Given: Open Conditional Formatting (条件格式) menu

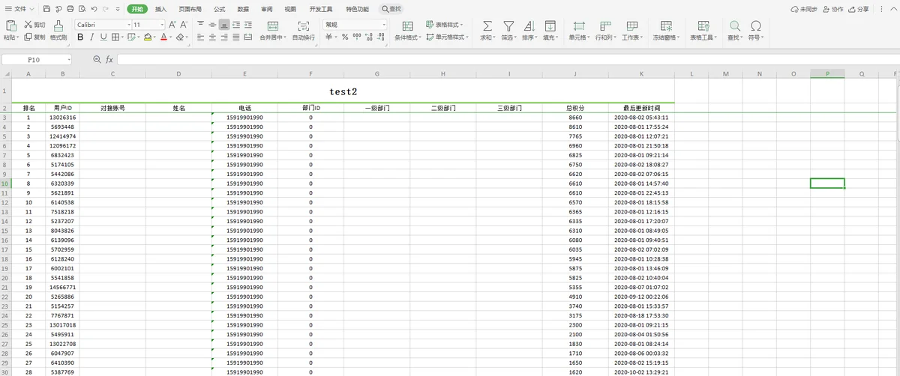Looking at the screenshot, I should (407, 30).
